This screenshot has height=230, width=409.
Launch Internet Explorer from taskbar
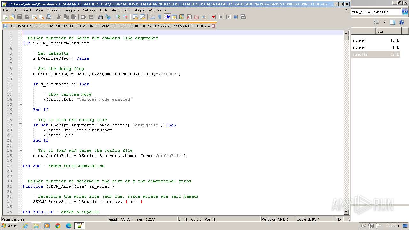[25, 226]
